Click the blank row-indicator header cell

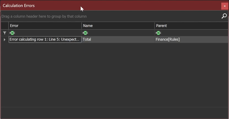click(x=4, y=26)
